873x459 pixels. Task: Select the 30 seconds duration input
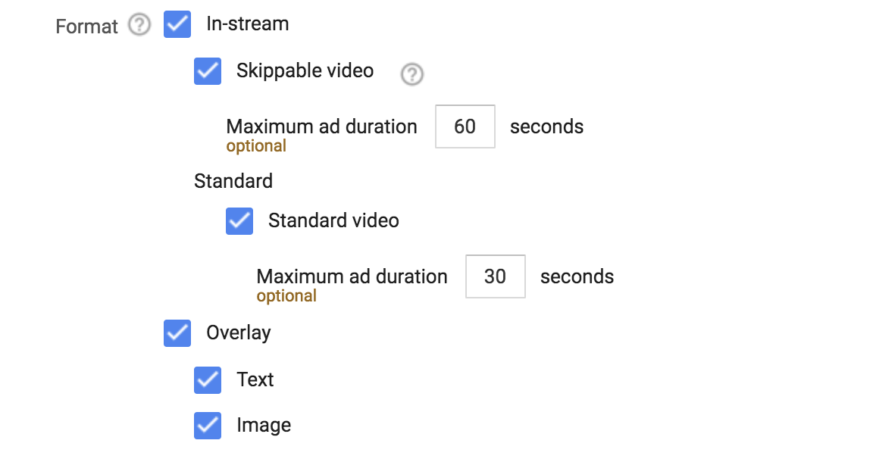coord(495,276)
